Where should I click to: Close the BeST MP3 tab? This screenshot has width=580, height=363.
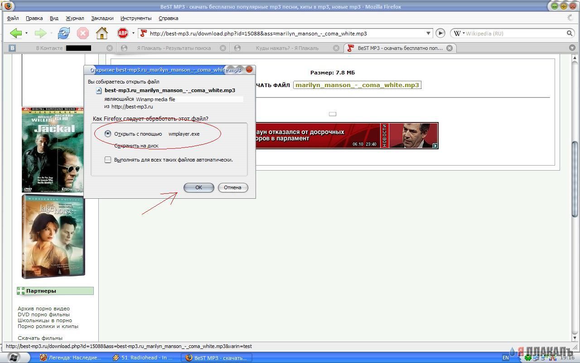pos(449,48)
